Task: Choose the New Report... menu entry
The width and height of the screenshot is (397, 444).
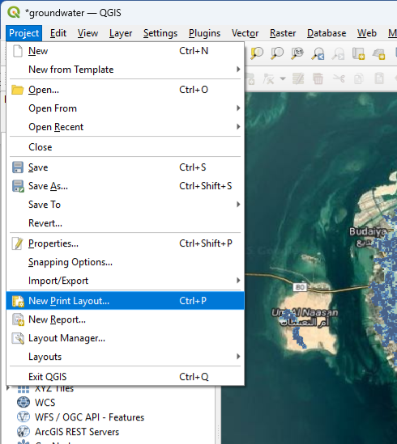Action: [x=125, y=319]
